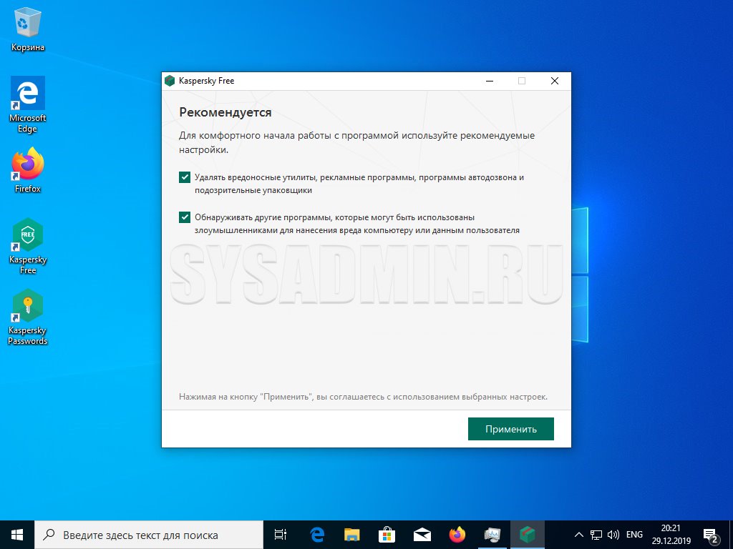Minimize the Kaspersky Free setup window
The height and width of the screenshot is (549, 733).
(489, 81)
